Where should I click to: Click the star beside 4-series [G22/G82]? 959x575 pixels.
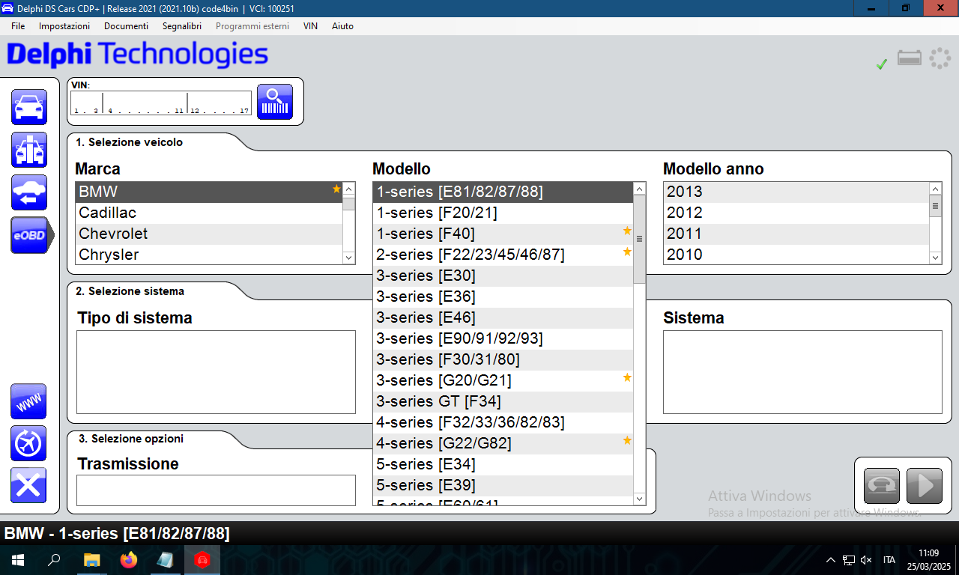(x=627, y=441)
